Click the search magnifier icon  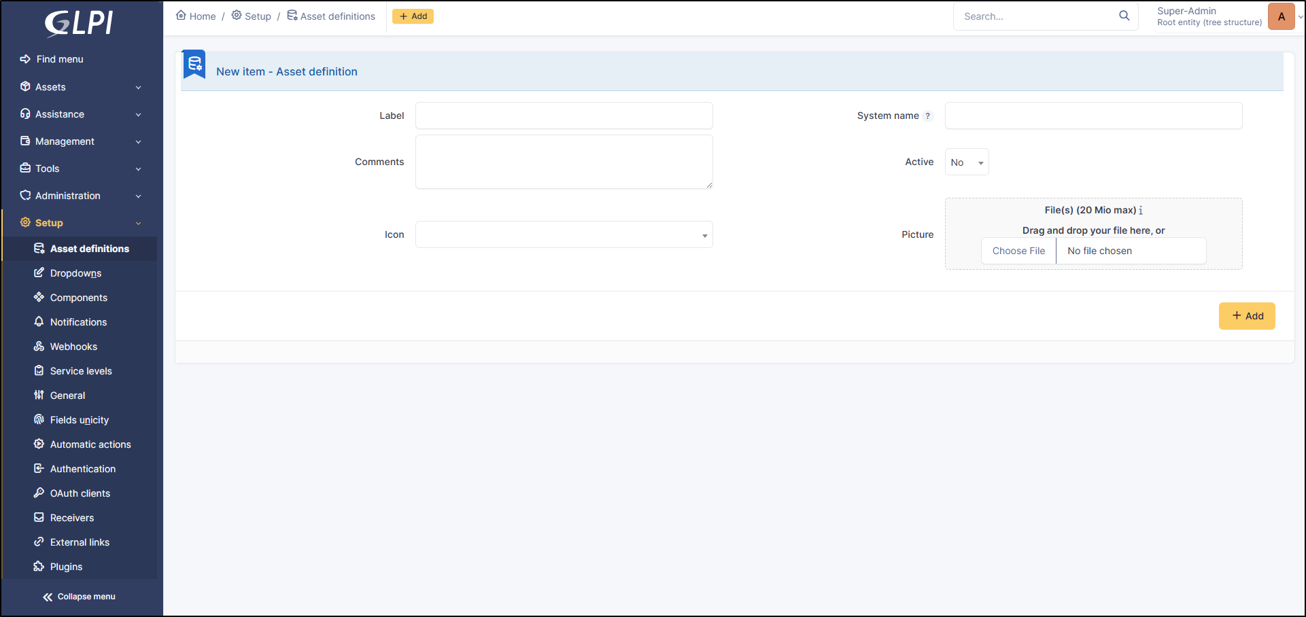pos(1124,16)
